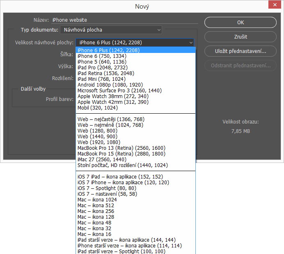
Task: Click the OK button
Action: click(240, 23)
